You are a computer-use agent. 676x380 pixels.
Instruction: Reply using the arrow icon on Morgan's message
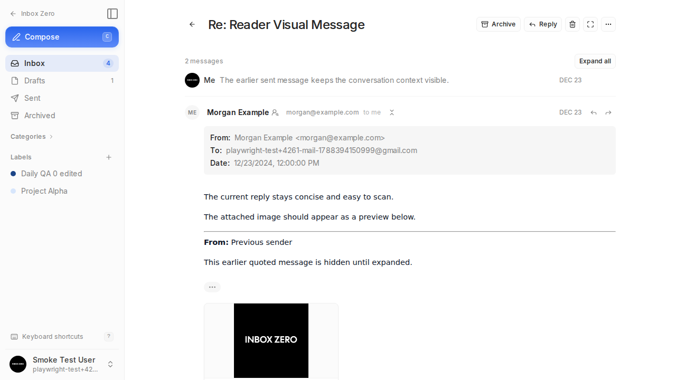[x=594, y=112]
